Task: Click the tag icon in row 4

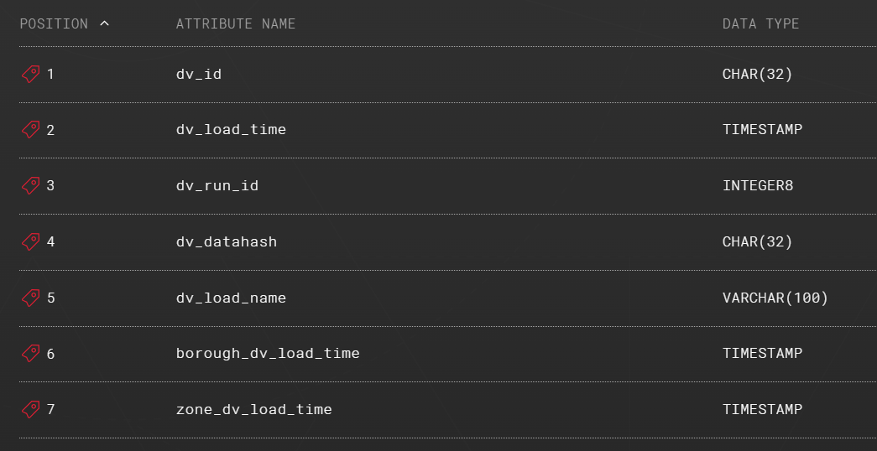Action: point(30,241)
